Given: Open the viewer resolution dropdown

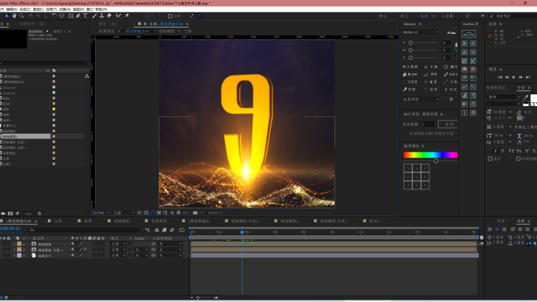Looking at the screenshot, I should click(x=124, y=213).
